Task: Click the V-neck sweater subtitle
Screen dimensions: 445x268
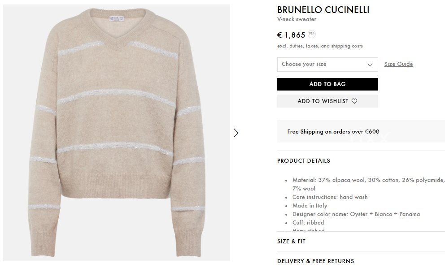Action: [x=297, y=19]
